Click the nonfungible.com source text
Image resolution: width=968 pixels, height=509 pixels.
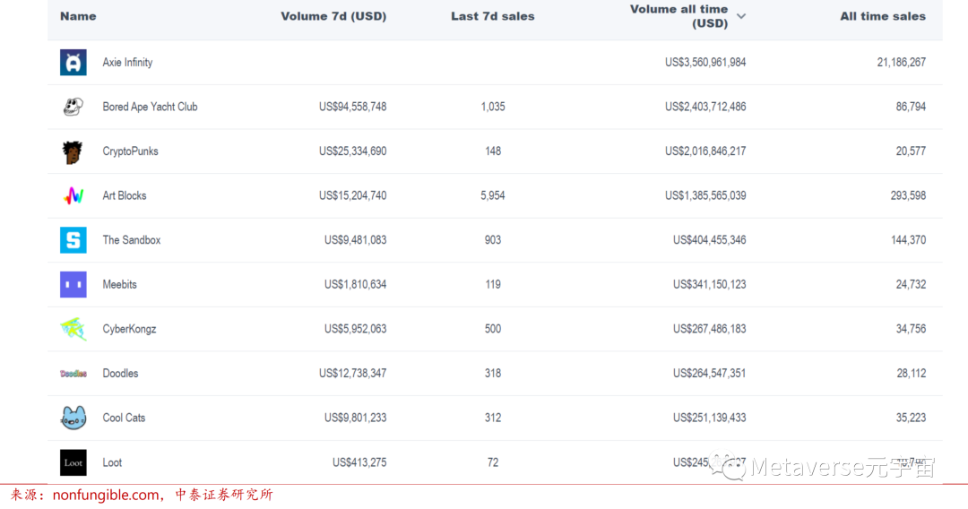(106, 495)
